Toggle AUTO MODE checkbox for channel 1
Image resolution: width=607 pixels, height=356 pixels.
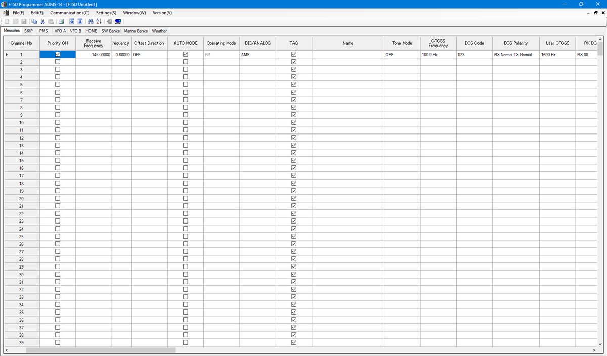185,54
